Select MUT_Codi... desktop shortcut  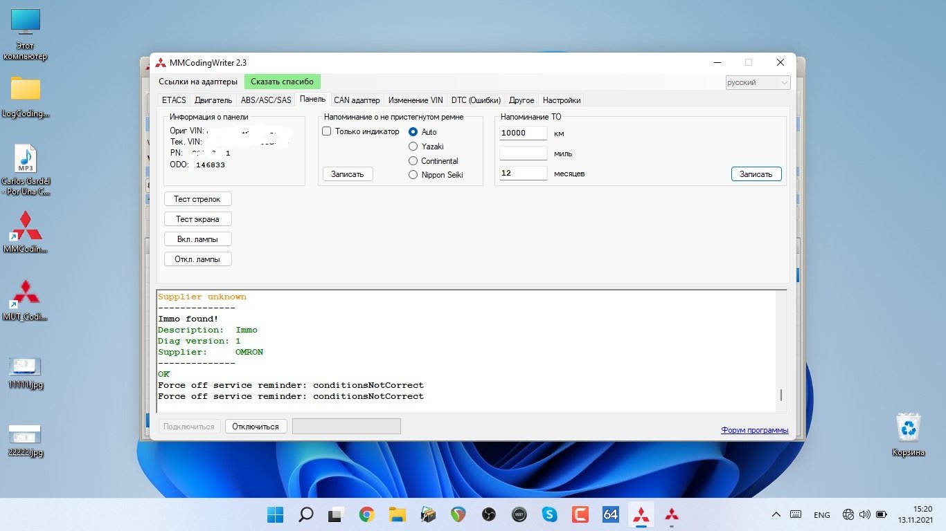[x=26, y=300]
